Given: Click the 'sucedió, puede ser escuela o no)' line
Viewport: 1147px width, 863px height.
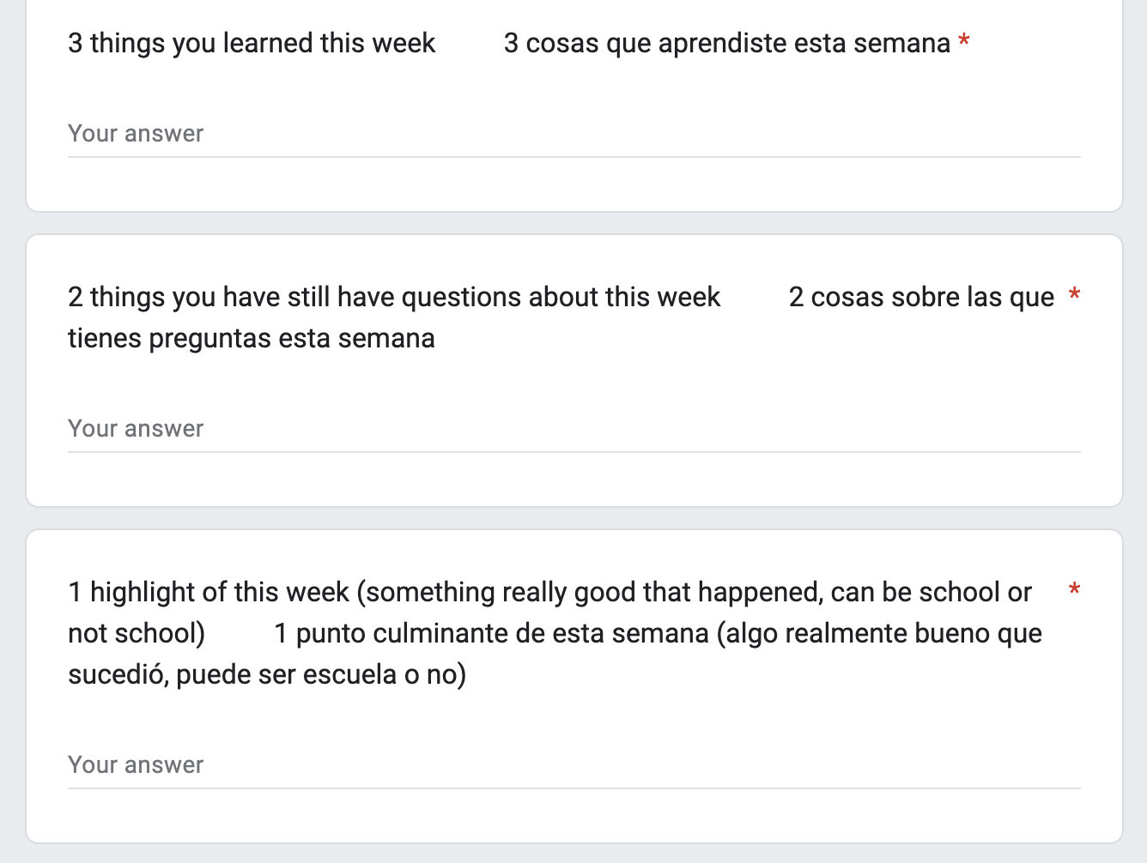Looking at the screenshot, I should 267,674.
